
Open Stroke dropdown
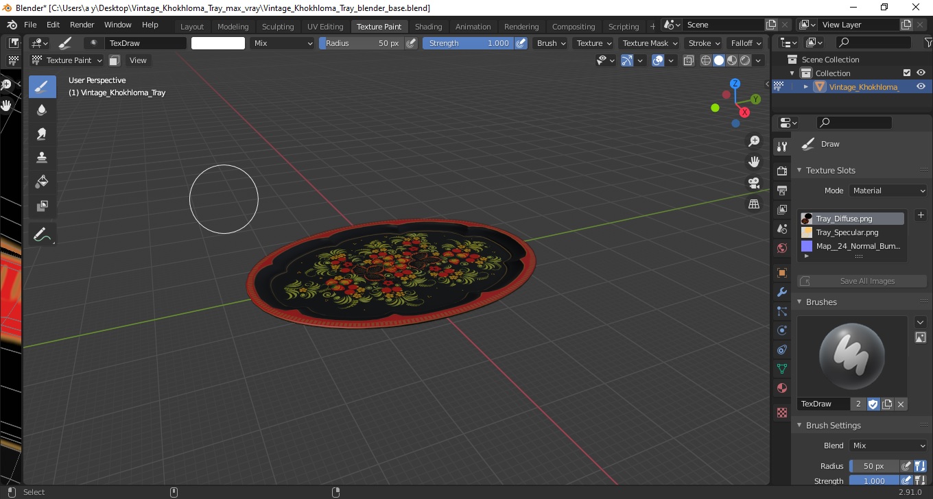click(704, 43)
